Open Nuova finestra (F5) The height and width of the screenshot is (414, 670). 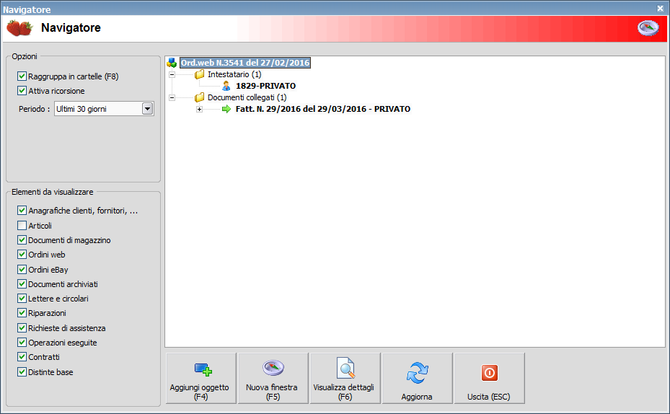[273, 378]
